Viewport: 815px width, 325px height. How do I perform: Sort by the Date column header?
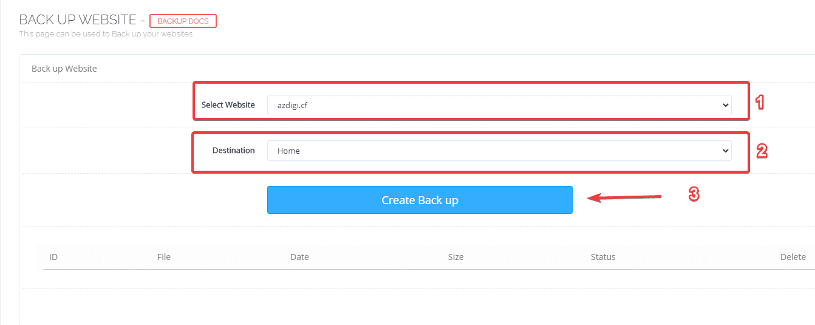click(299, 257)
